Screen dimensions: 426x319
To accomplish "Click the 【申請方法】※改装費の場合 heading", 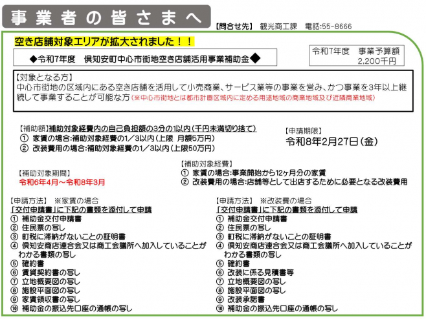I will pos(263,201).
